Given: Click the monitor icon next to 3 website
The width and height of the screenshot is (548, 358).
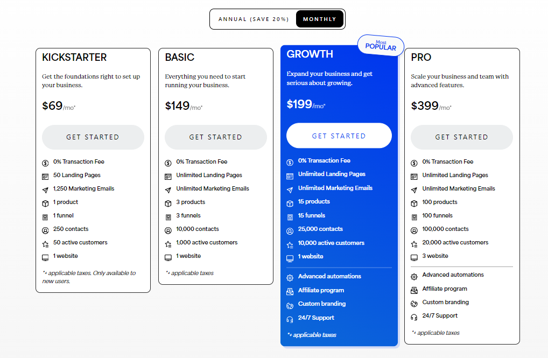Looking at the screenshot, I should (x=414, y=258).
